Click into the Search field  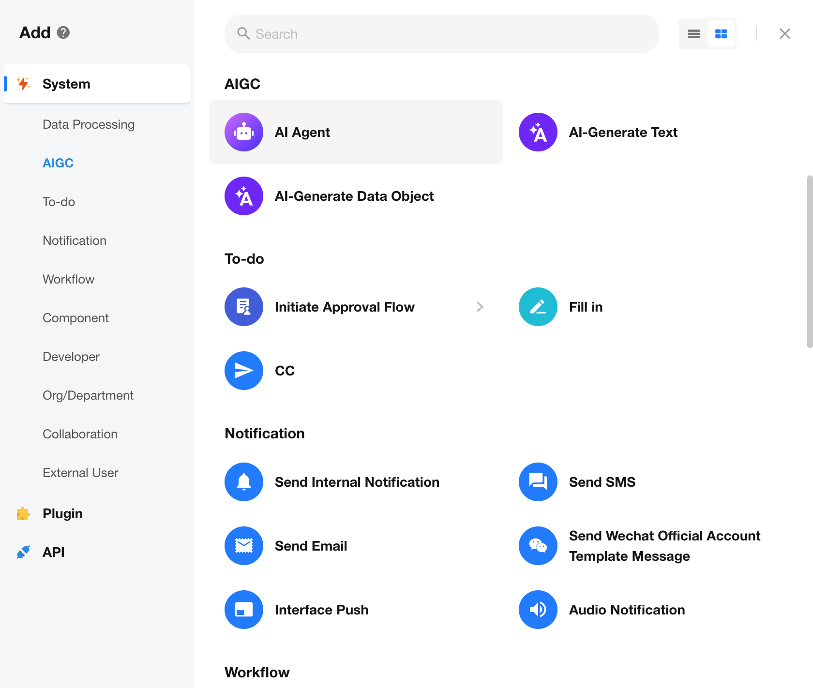(441, 34)
